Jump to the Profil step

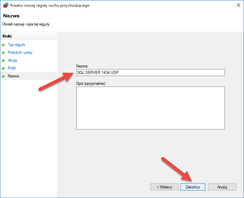[12, 68]
